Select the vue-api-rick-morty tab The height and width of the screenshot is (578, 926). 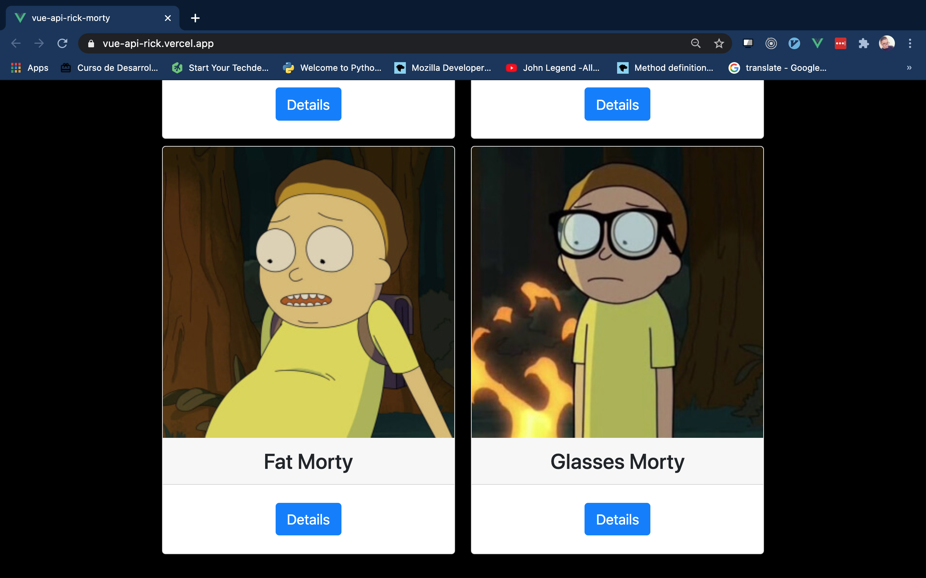[92, 18]
